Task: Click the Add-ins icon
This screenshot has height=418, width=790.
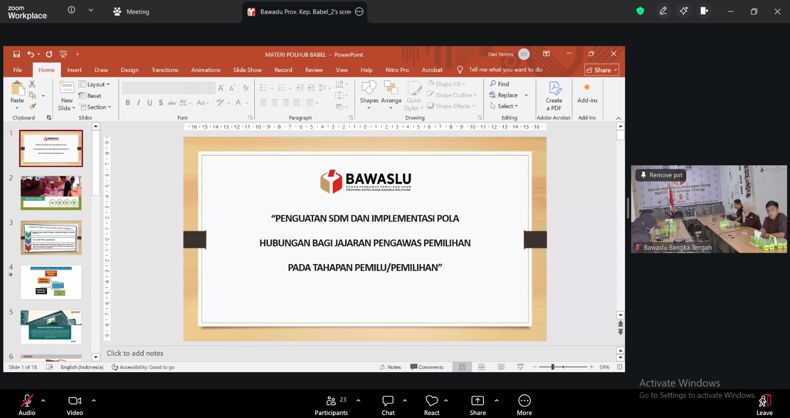Action: (x=587, y=87)
